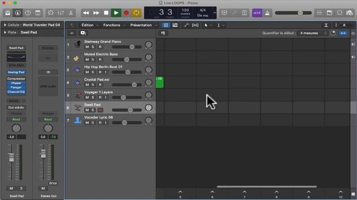
Task: Toggle the yellow Cycle button
Action: (x=136, y=13)
